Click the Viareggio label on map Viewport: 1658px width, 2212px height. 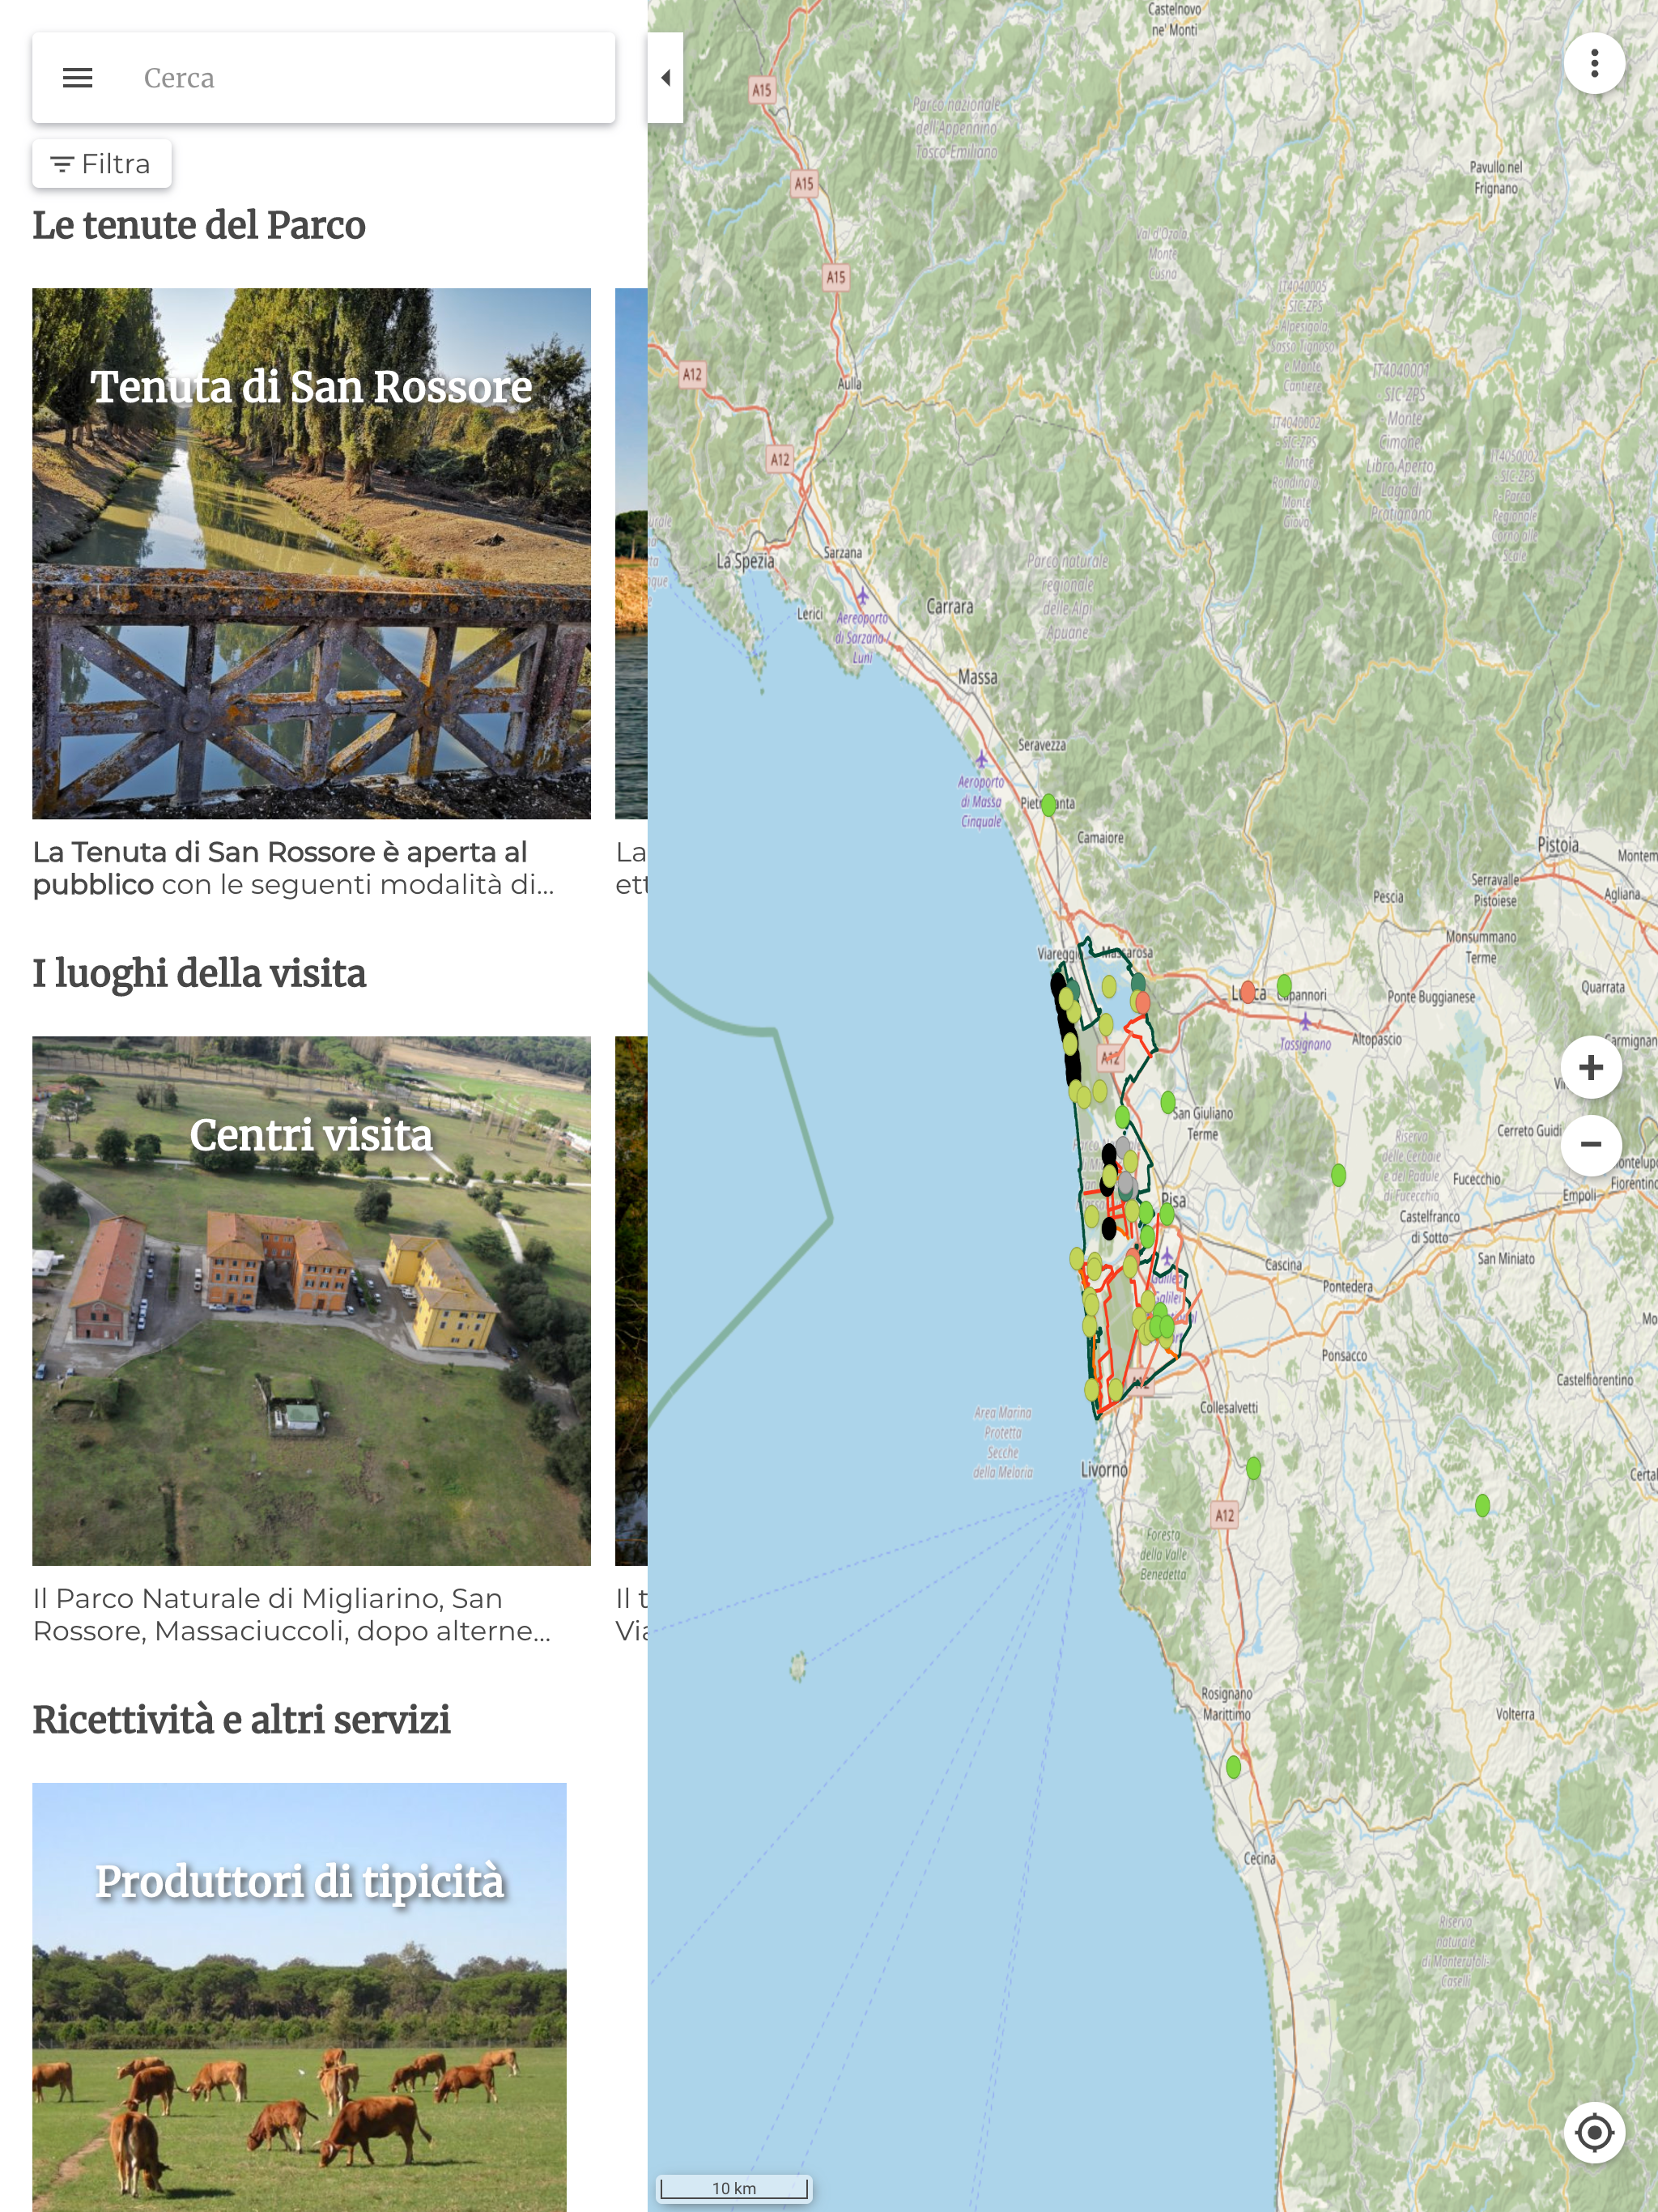[1060, 954]
